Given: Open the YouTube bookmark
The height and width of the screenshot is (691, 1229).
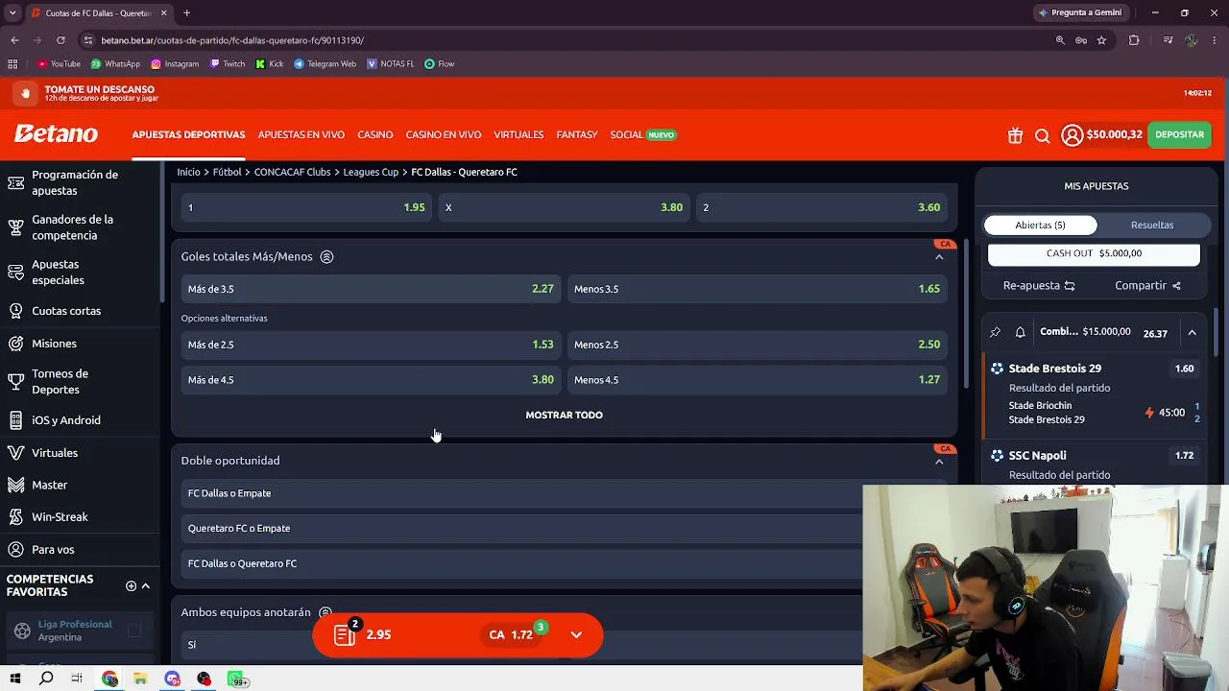Looking at the screenshot, I should pos(59,64).
